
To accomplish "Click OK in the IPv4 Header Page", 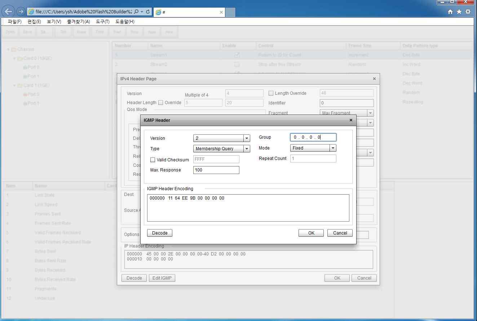I will coord(337,278).
